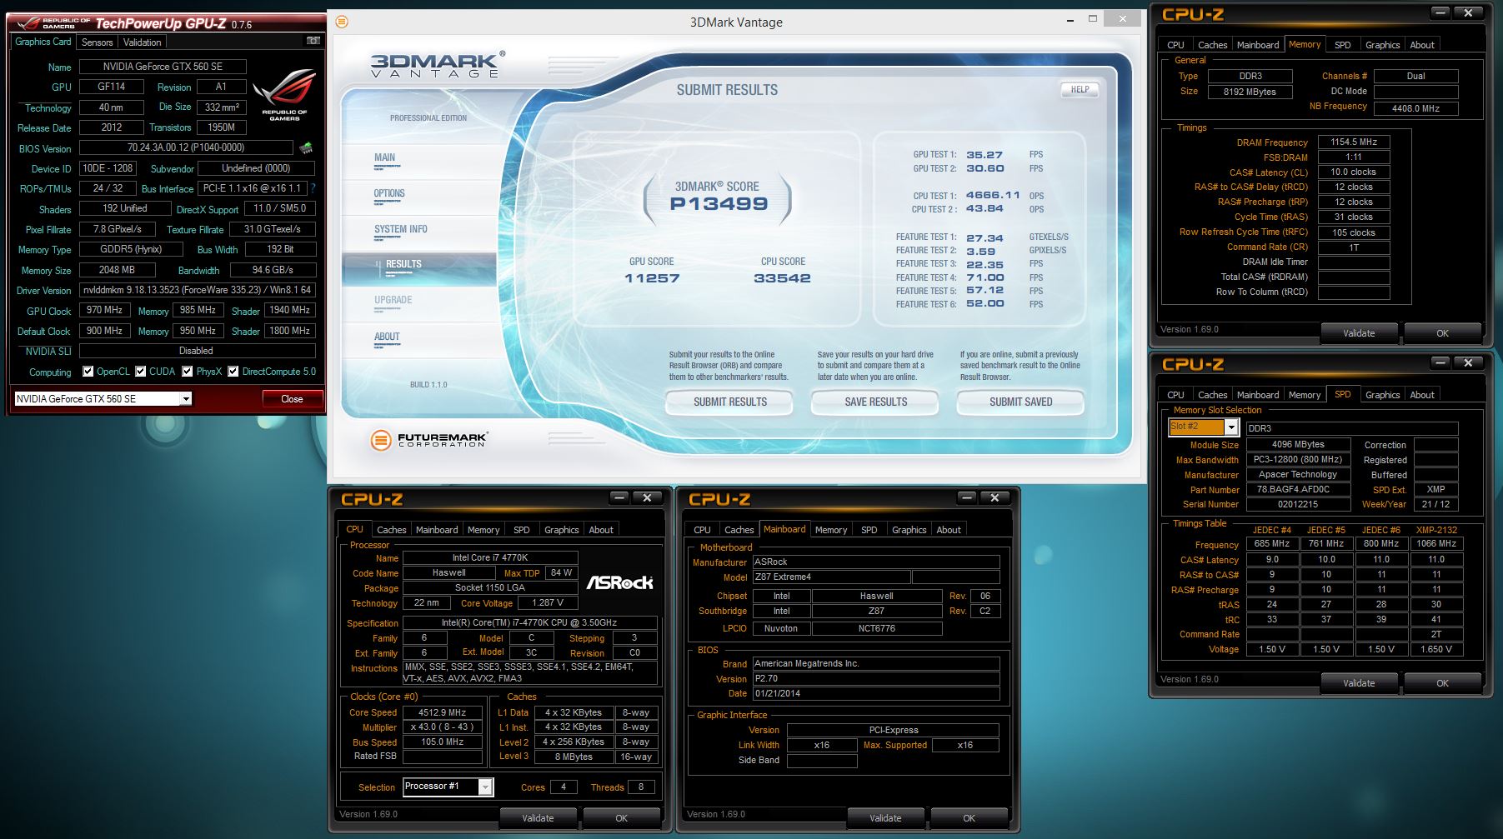The image size is (1503, 839).
Task: Click OK in CPU-Z Mainboard window
Action: pyautogui.click(x=969, y=818)
